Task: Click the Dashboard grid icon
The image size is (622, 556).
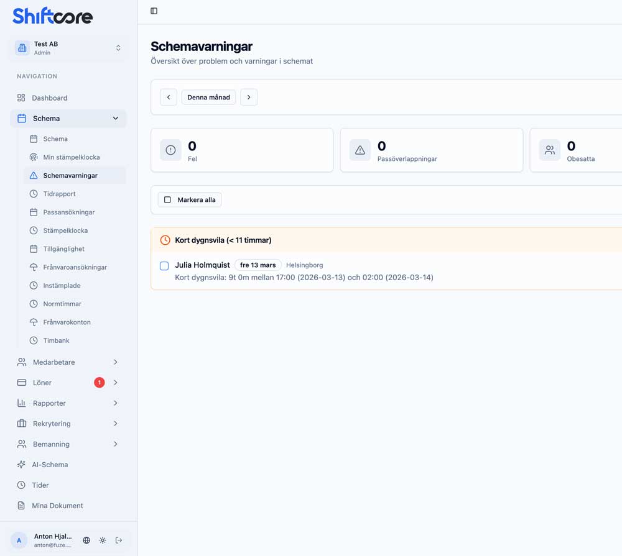Action: point(21,98)
